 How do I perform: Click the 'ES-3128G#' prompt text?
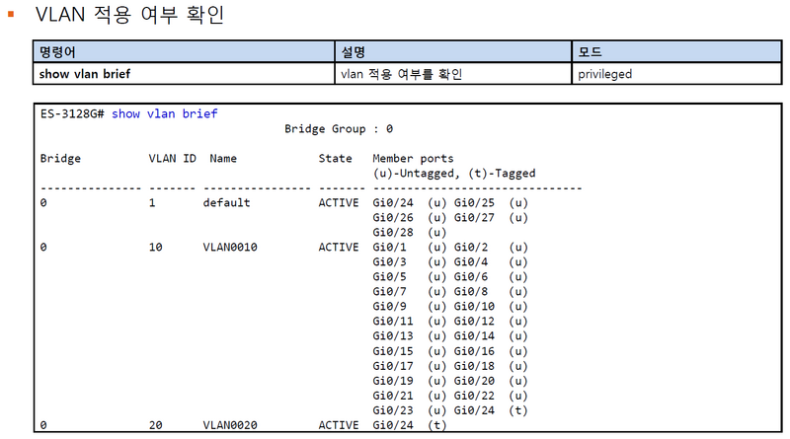(x=72, y=113)
